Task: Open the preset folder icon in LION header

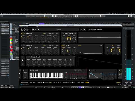Action: click(39, 29)
